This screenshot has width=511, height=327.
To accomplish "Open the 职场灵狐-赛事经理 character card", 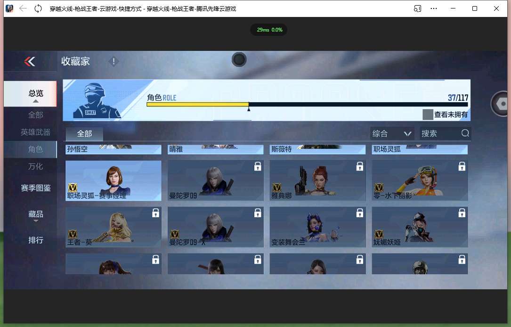I will [114, 180].
